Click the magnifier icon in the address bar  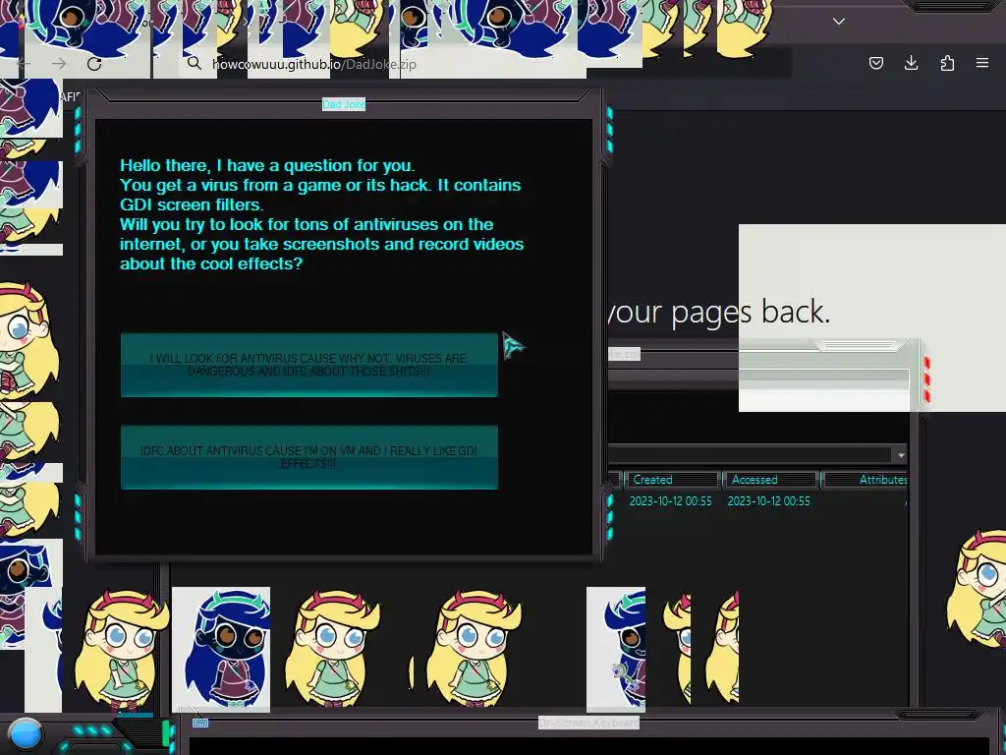click(x=195, y=63)
